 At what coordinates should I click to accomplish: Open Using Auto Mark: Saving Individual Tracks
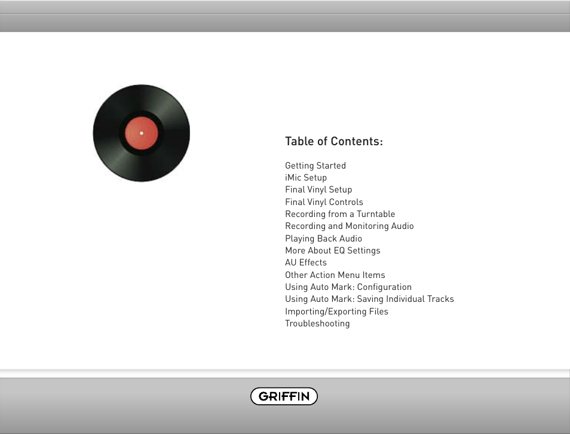tap(369, 299)
